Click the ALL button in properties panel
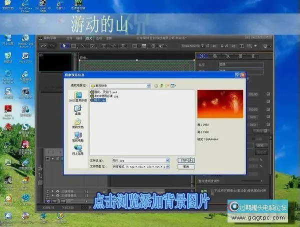Image resolution: width=300 pixels, height=227 pixels. (261, 131)
